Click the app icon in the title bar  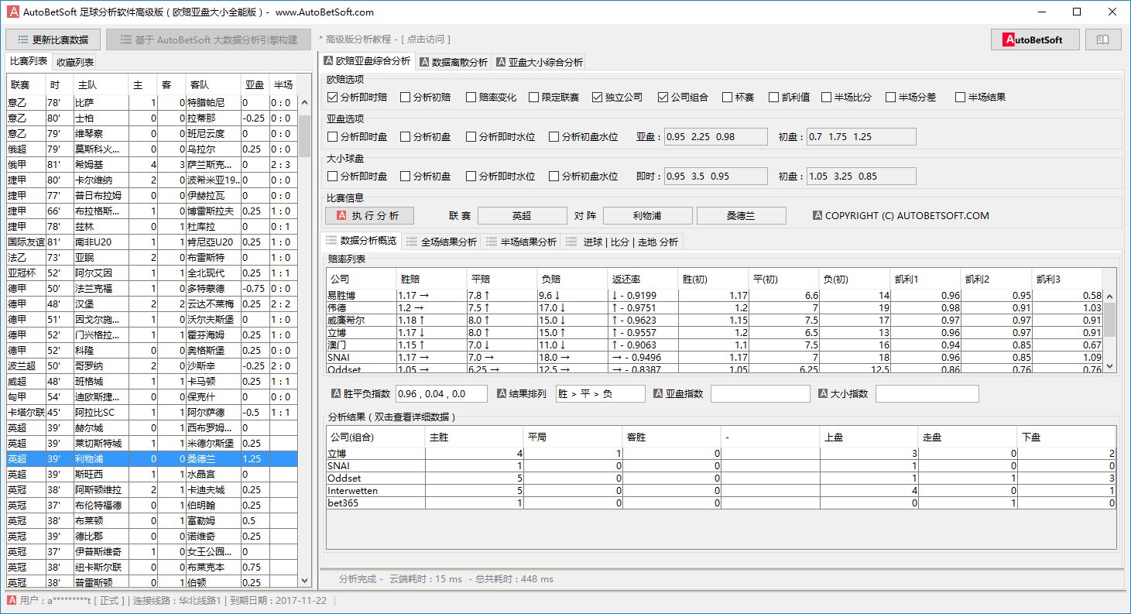coord(13,12)
